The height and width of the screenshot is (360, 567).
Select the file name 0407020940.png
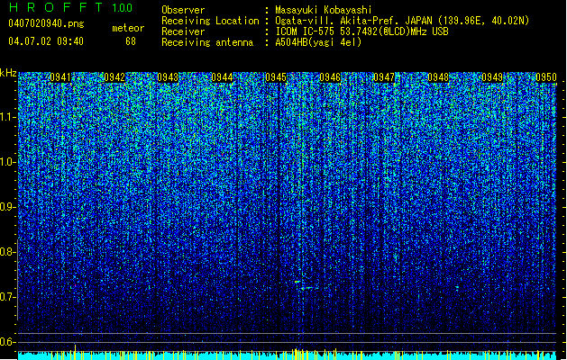[x=46, y=23]
